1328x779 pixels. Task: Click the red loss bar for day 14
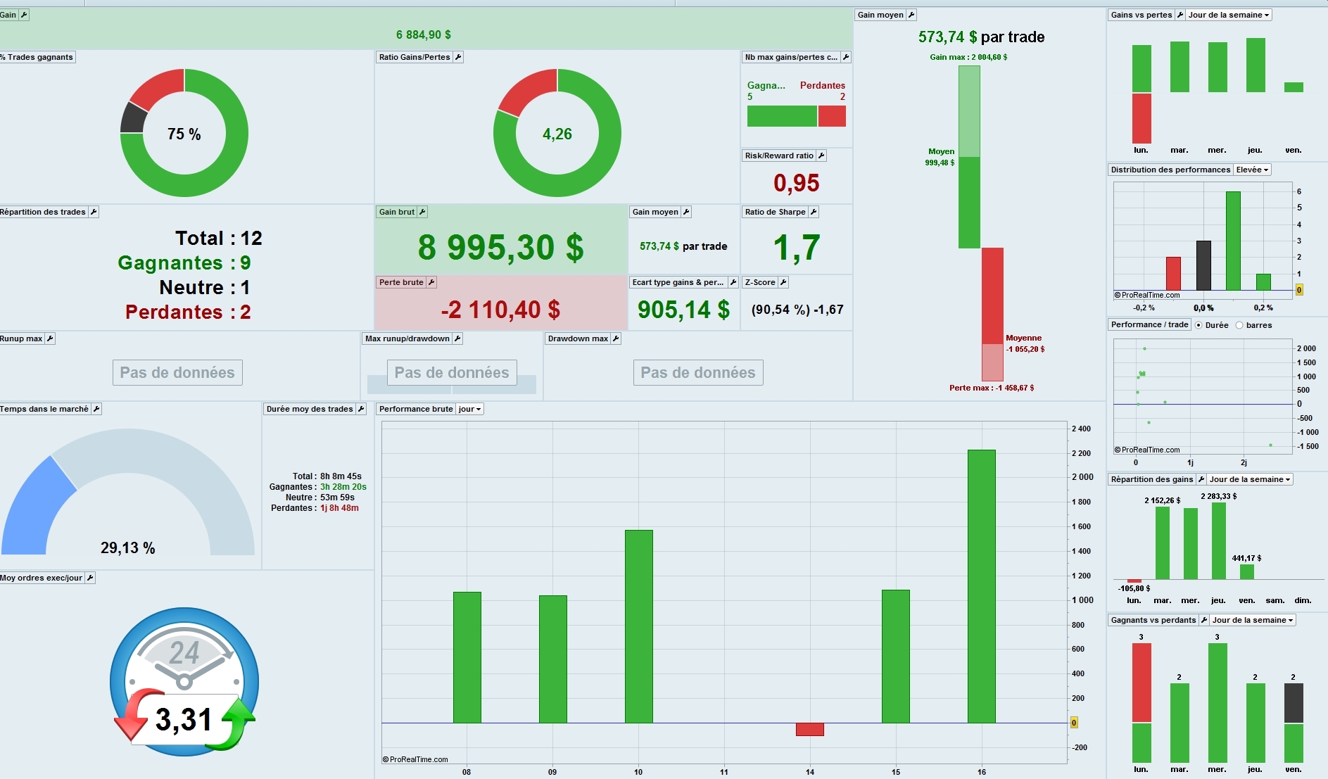pos(810,730)
